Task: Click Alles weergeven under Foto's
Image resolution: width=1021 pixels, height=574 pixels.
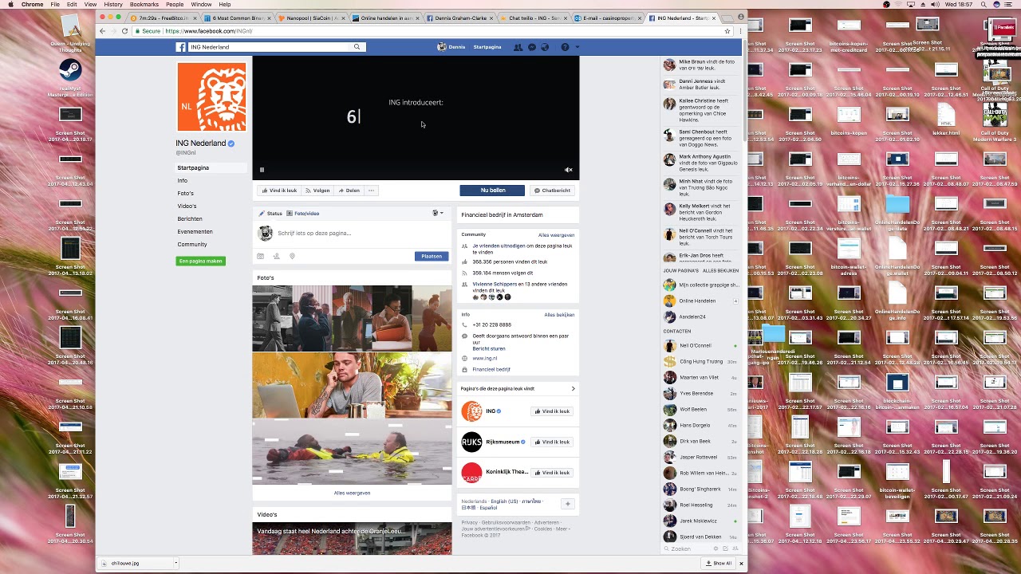Action: (352, 493)
